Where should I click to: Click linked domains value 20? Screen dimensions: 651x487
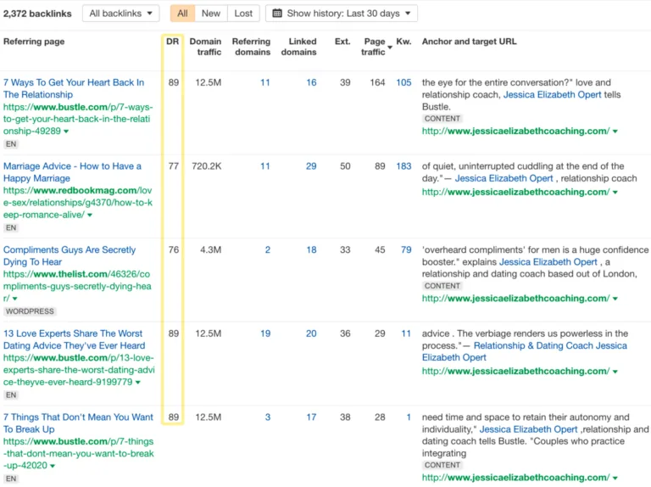311,333
